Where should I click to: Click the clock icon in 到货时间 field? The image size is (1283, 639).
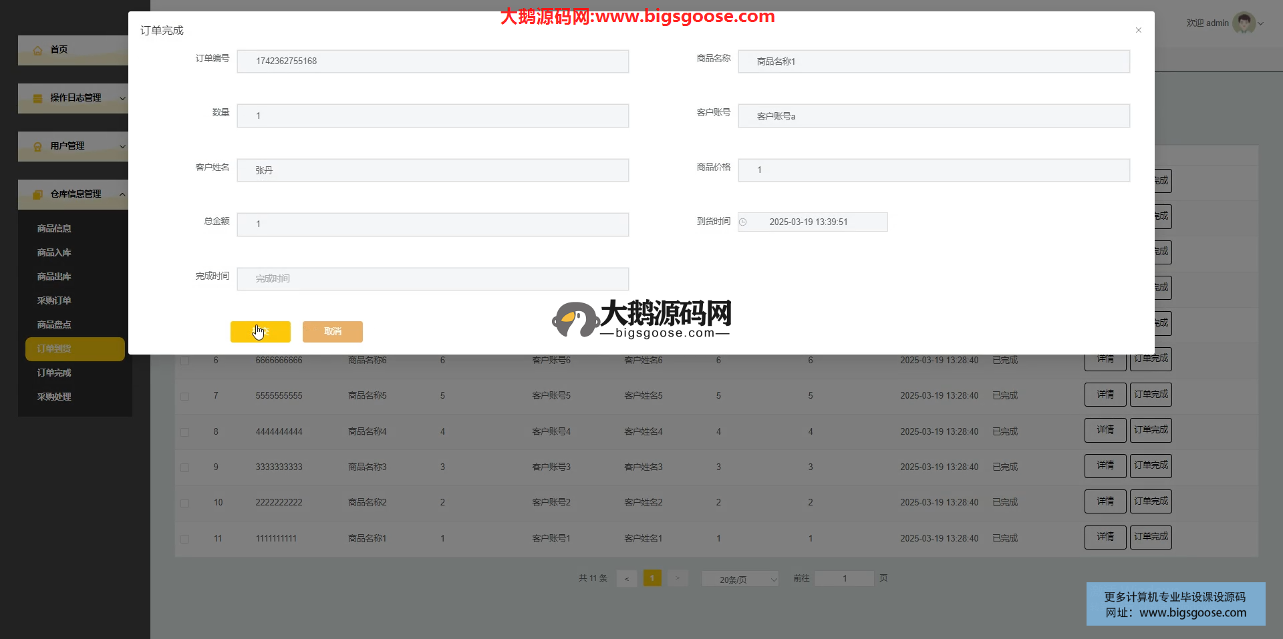click(742, 222)
